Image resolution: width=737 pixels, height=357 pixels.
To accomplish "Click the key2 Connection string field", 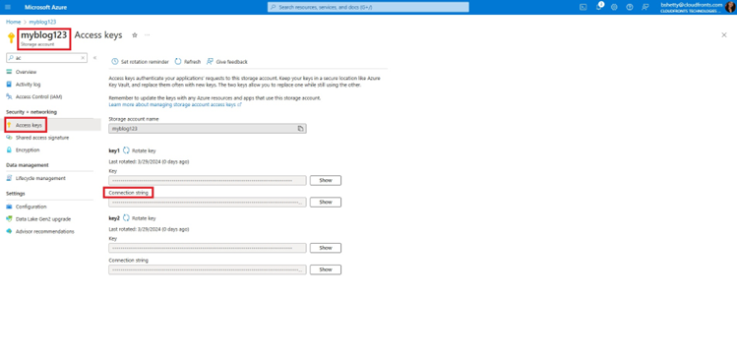I will (208, 269).
